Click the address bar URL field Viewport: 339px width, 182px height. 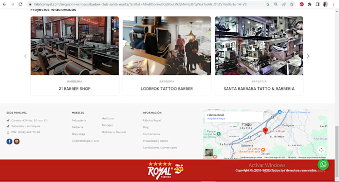coord(140,4)
